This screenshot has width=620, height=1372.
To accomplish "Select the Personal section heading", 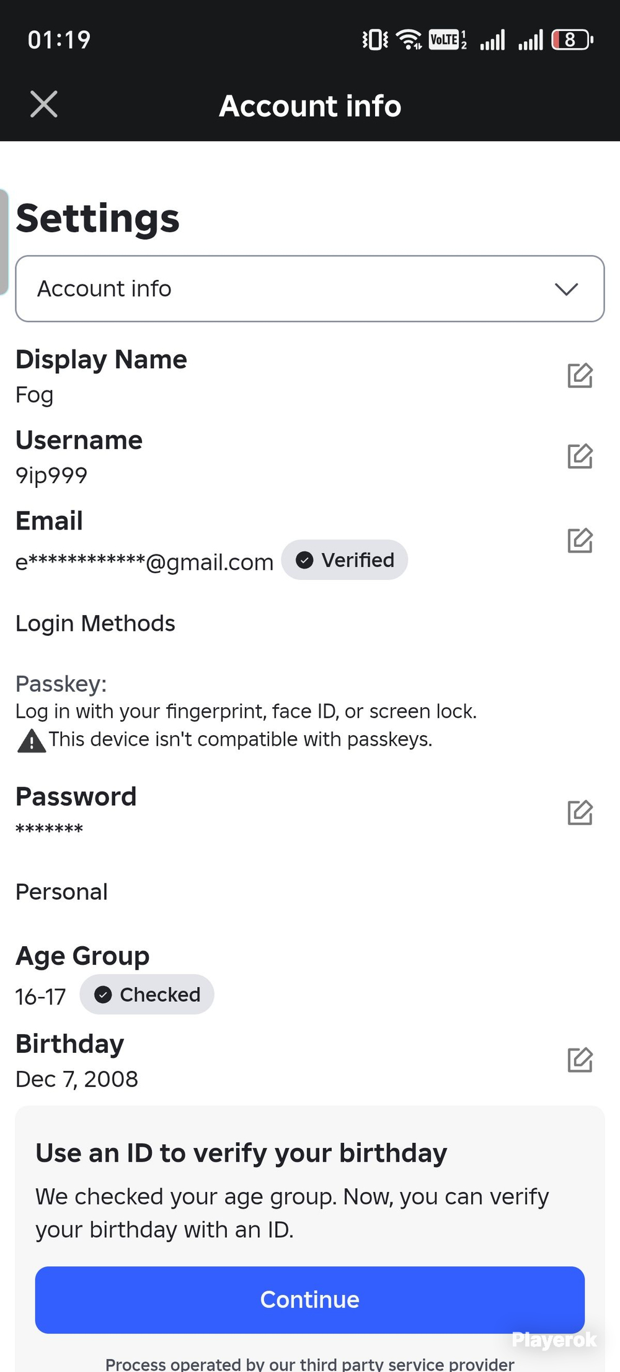I will click(61, 891).
